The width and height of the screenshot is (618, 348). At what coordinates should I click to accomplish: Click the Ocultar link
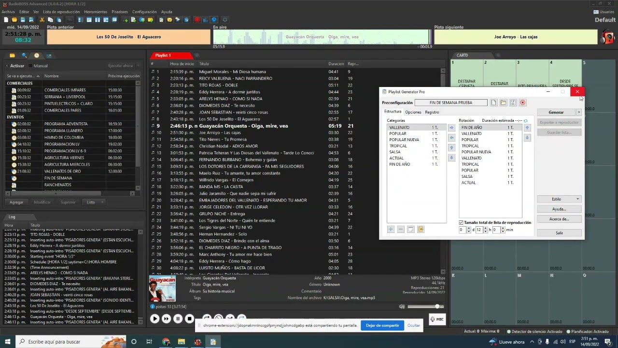pyautogui.click(x=414, y=325)
